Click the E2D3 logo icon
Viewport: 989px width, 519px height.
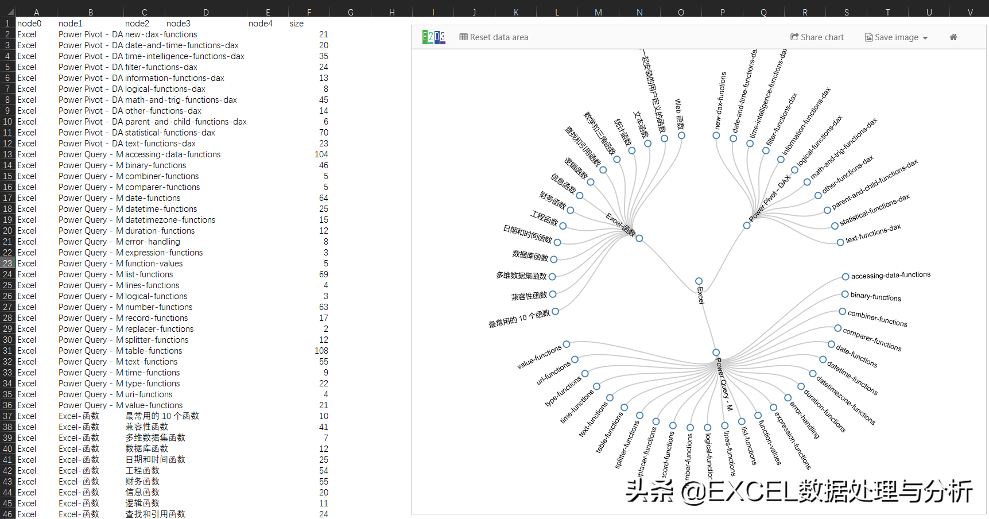click(433, 37)
